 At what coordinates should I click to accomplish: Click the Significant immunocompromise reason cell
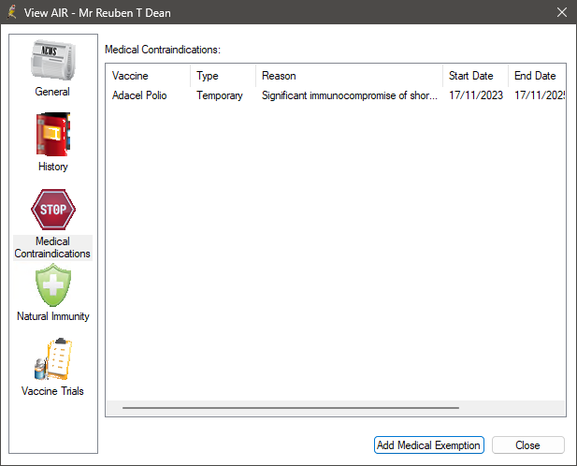tap(349, 95)
